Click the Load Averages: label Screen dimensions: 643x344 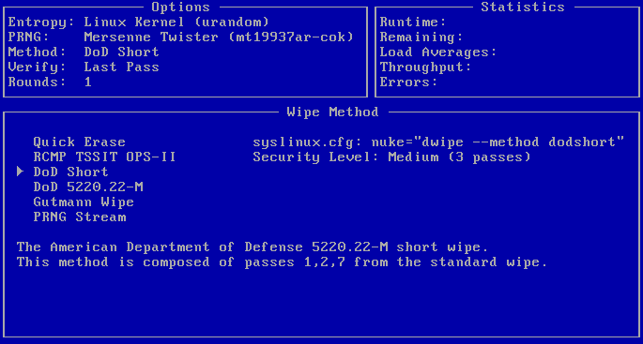438,52
